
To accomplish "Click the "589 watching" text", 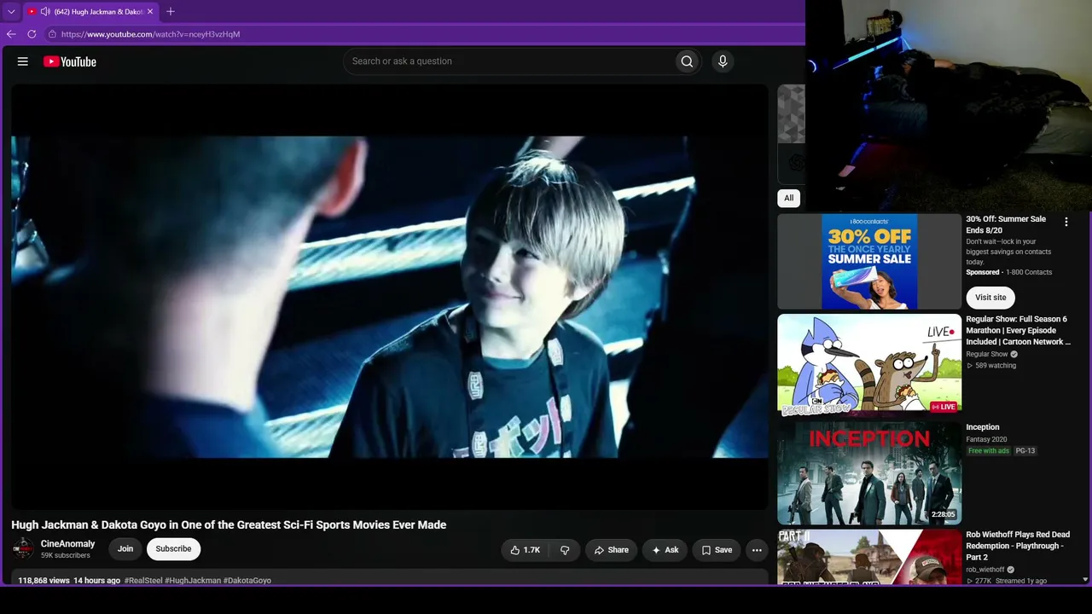I will [996, 366].
